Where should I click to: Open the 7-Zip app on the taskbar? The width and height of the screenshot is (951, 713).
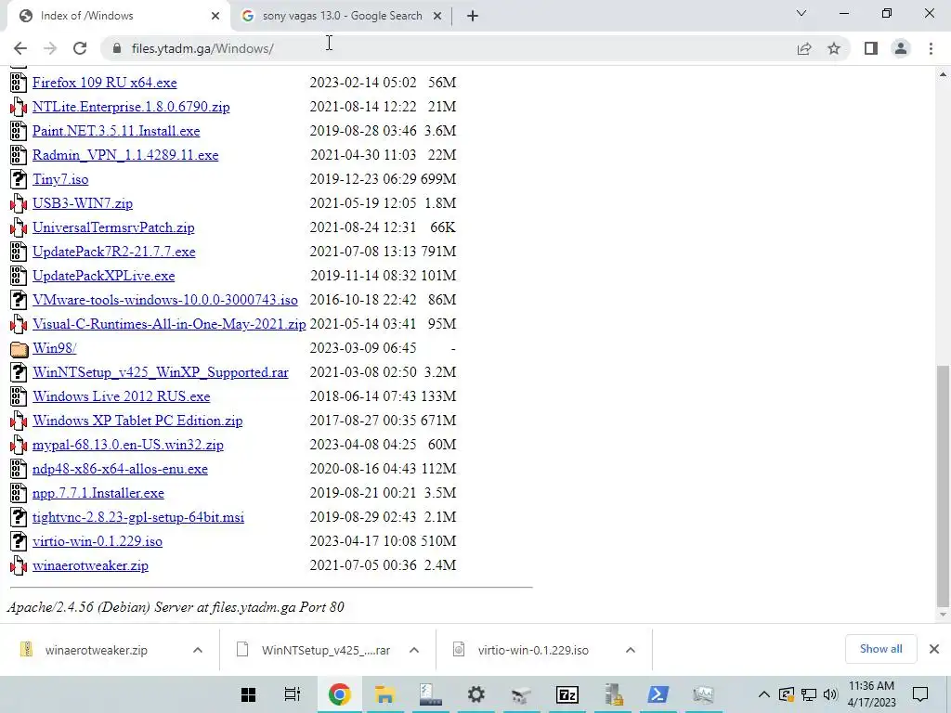click(567, 694)
